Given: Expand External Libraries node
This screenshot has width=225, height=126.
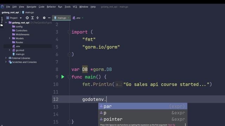Looking at the screenshot, I should point(6,58).
